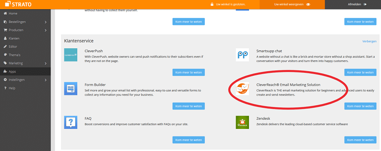381x151 pixels.
Task: Click the Instellingen gear icon
Action: point(5,79)
